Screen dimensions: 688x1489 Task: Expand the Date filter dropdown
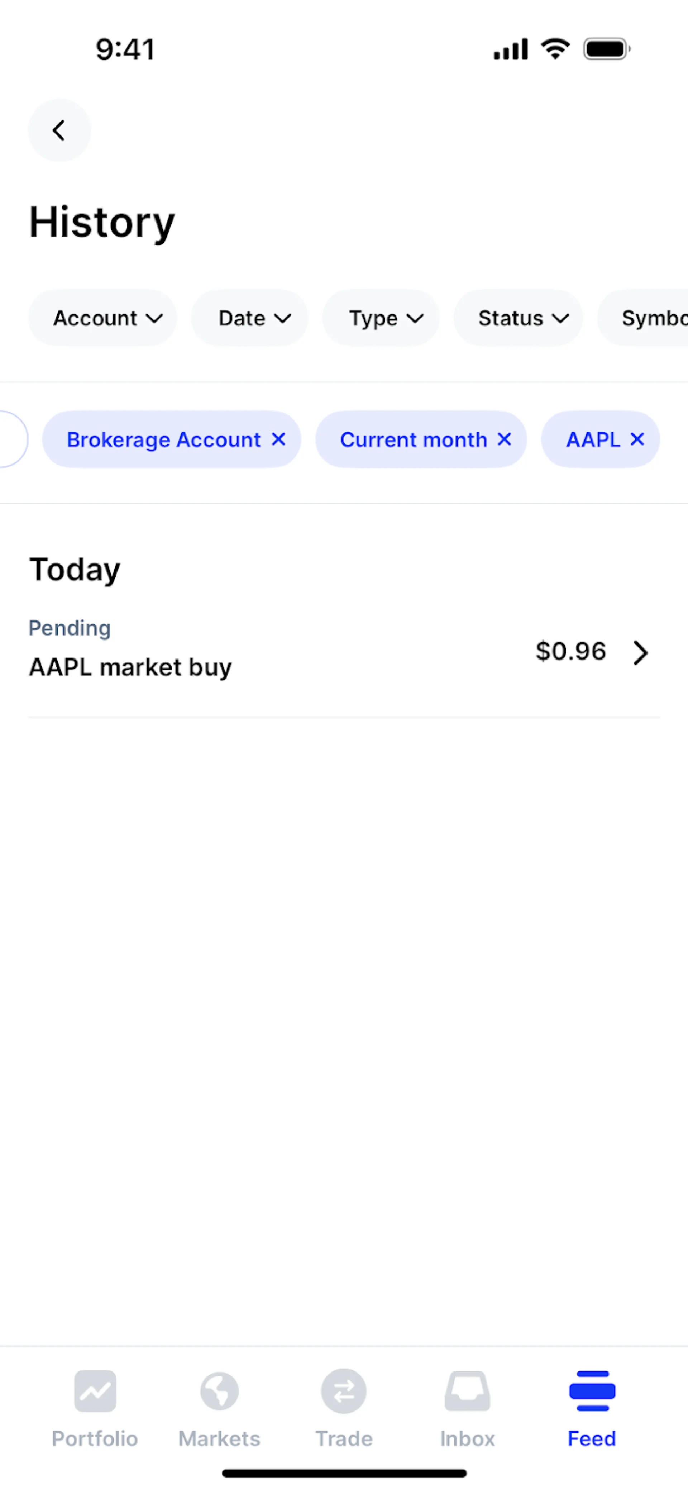249,318
